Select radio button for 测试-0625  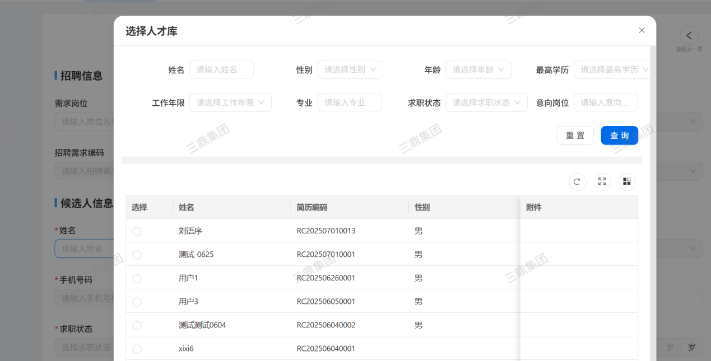click(137, 255)
